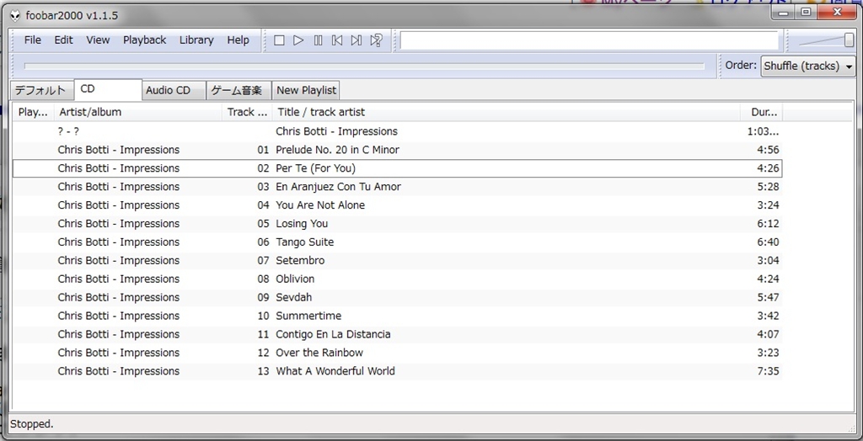Click the empty visualization field in the toolbar
Image resolution: width=863 pixels, height=441 pixels.
pyautogui.click(x=589, y=40)
